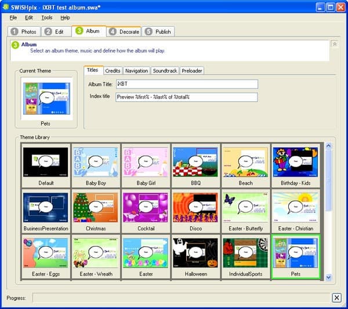Cancel progress with the X button
This screenshot has height=309, width=348.
pos(336,297)
